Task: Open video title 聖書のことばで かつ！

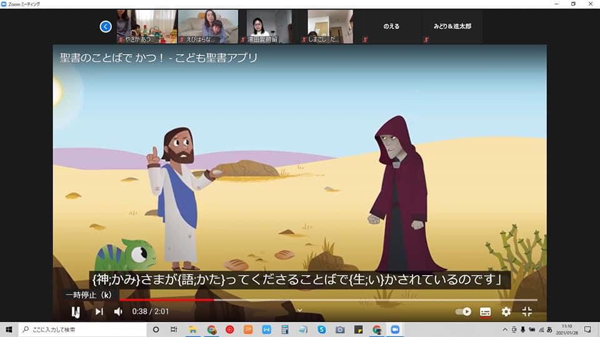Action: (159, 57)
